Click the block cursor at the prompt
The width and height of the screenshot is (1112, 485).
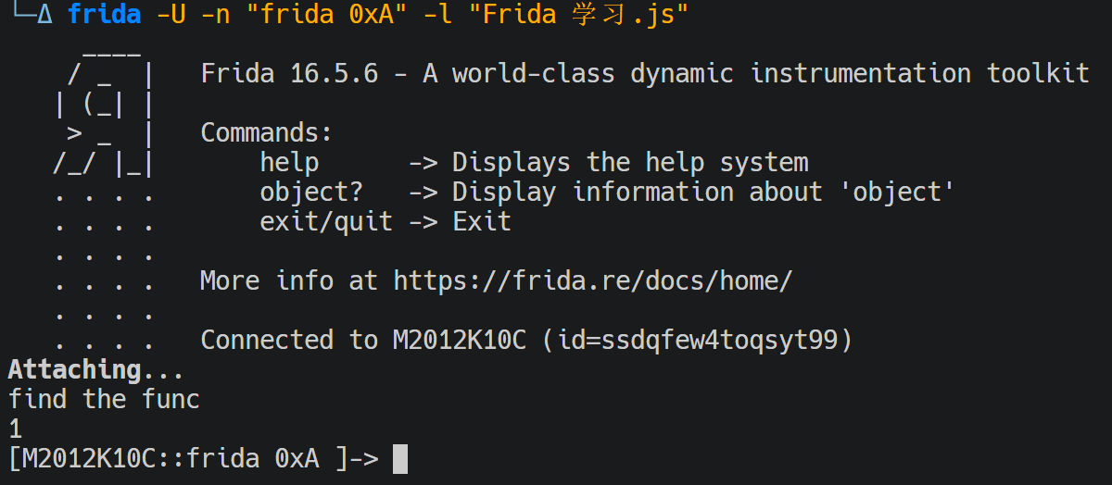coord(400,459)
